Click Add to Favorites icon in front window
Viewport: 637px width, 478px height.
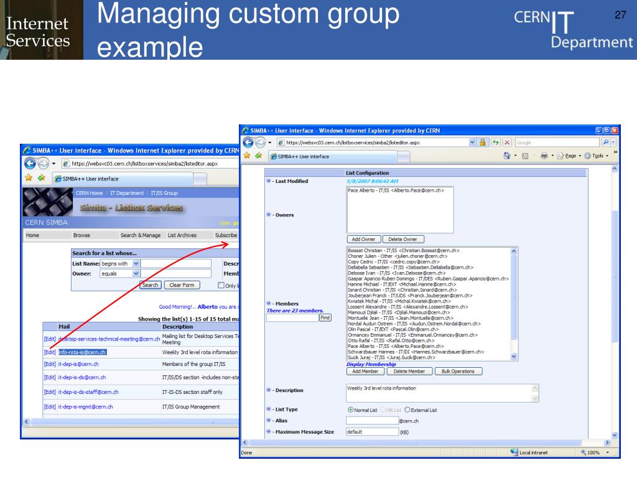(258, 156)
